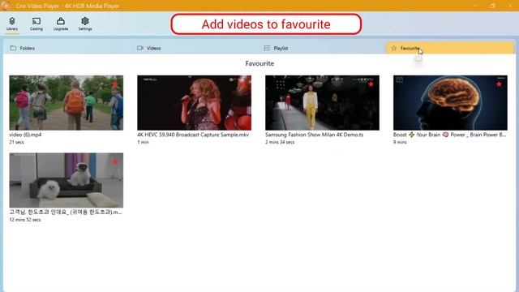Unfavourite video (6).mp4 via its red star
The height and width of the screenshot is (292, 519).
(114, 84)
